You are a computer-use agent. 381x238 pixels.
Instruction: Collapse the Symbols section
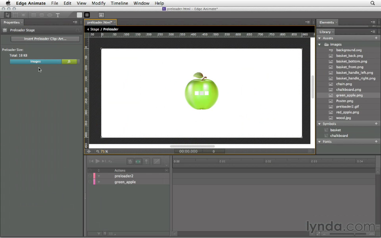(x=320, y=124)
